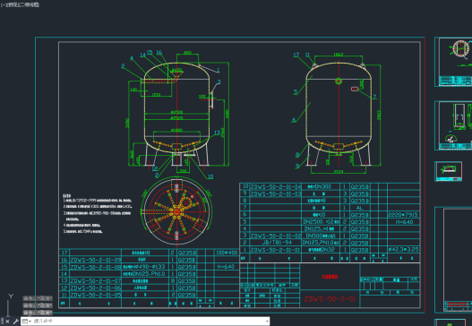Select the ZDWS-50-2-01-04 cell in parts list
The image size is (472, 326).
(276, 186)
